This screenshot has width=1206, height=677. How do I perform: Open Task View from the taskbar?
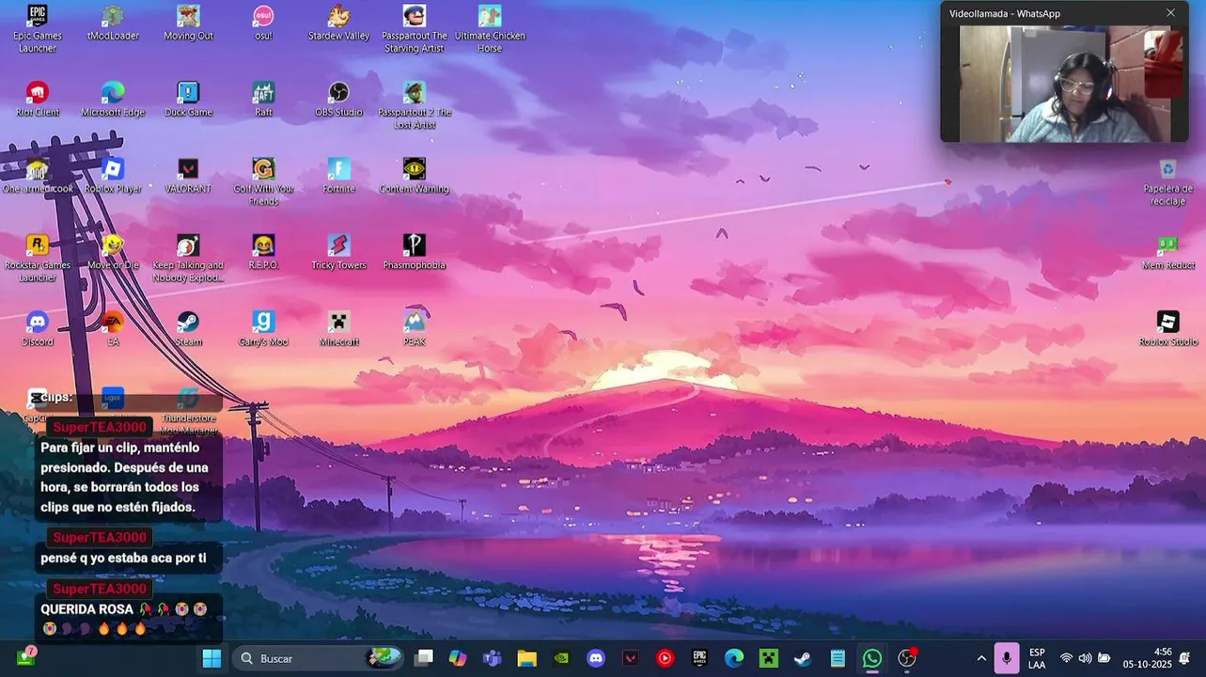click(x=425, y=658)
